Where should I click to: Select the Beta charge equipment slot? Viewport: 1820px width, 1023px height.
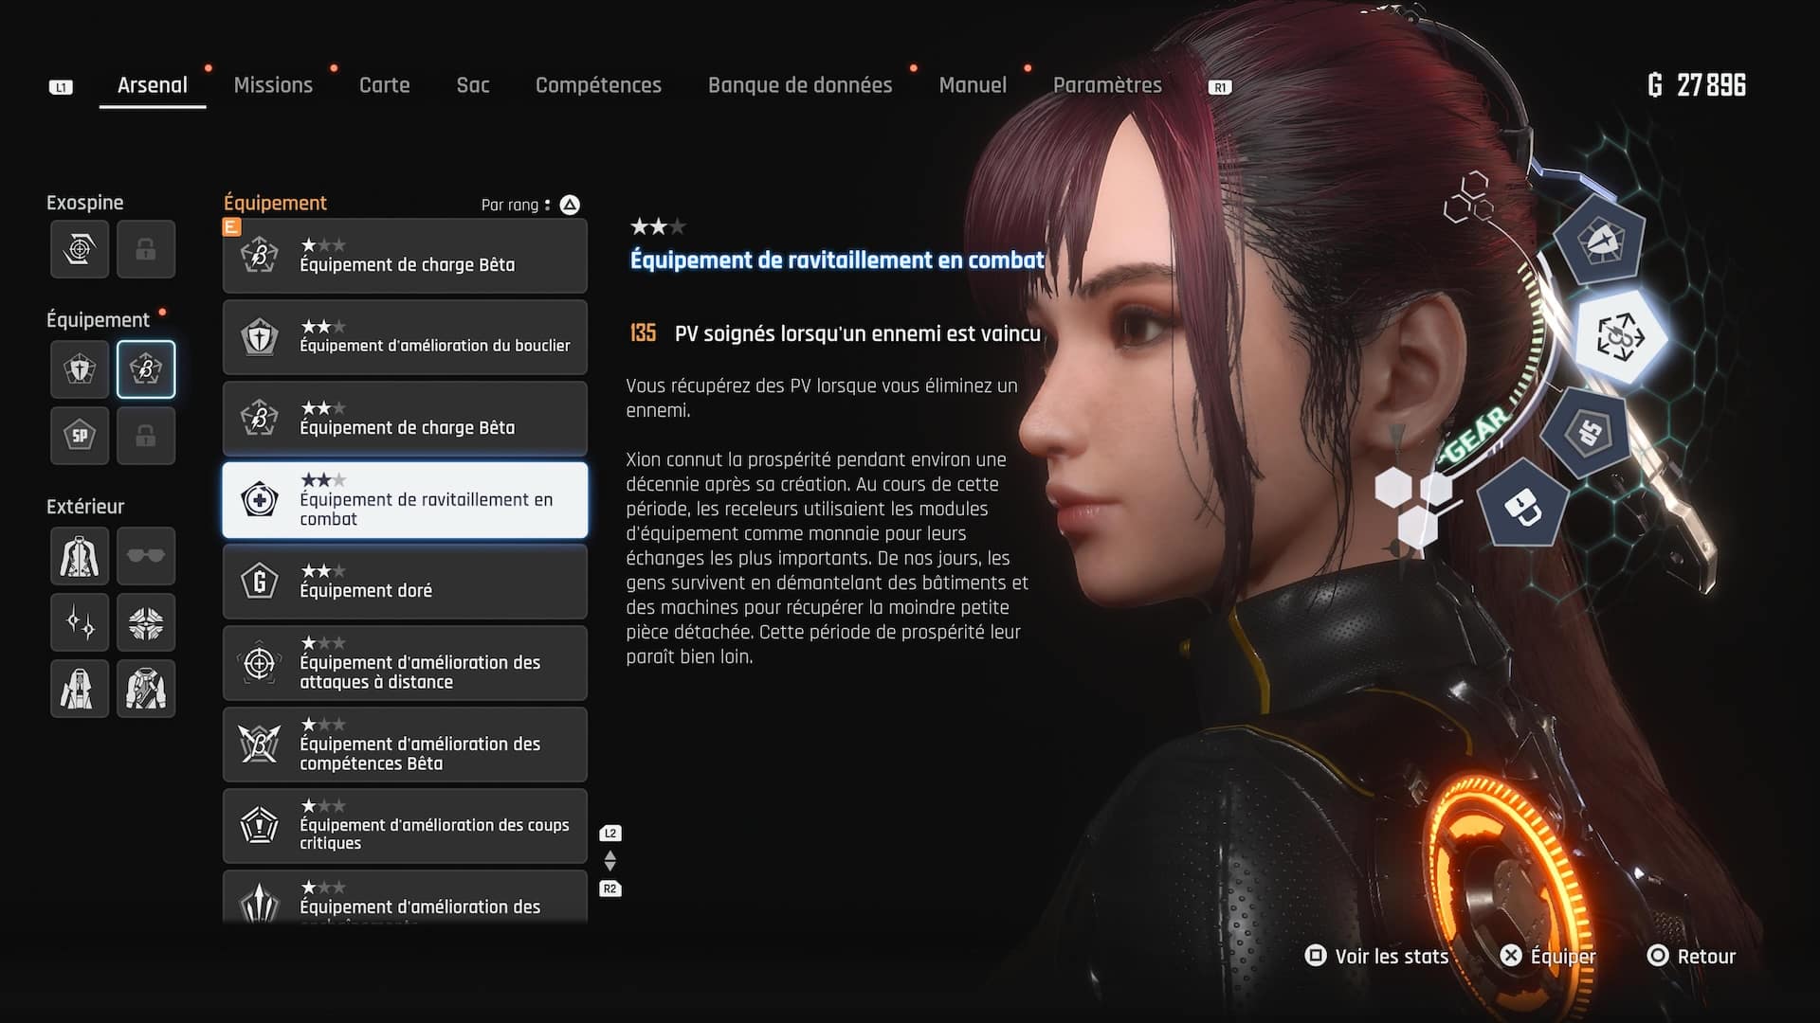click(146, 368)
